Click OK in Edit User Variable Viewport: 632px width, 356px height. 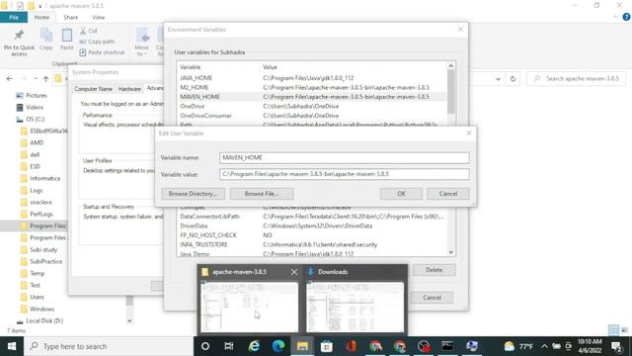pyautogui.click(x=402, y=194)
